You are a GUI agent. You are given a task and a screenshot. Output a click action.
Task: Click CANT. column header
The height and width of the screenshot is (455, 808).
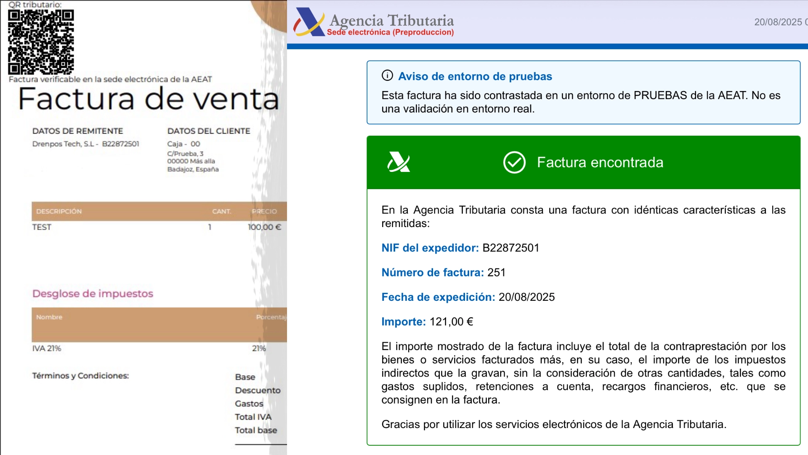tap(222, 211)
